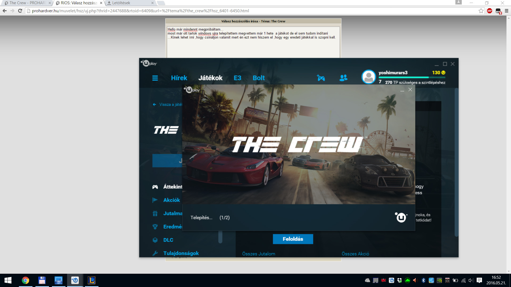Click the AdBlock Plus extension icon
The width and height of the screenshot is (511, 287).
489,11
